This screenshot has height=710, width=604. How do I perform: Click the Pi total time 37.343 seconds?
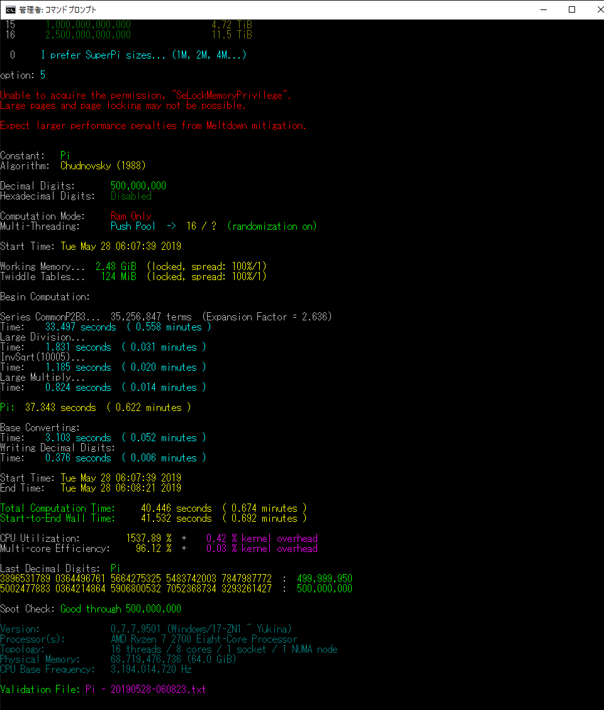60,407
